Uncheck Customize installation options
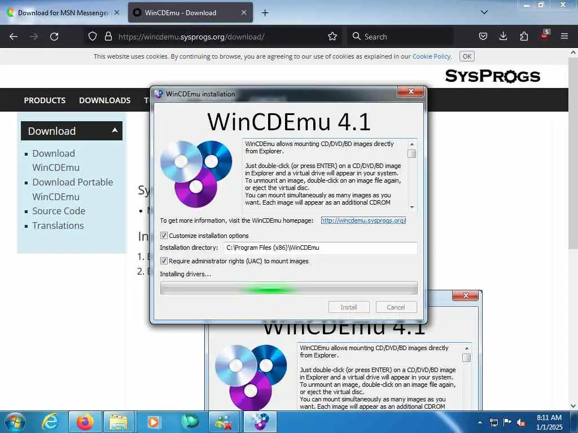Image resolution: width=578 pixels, height=433 pixels. [164, 236]
